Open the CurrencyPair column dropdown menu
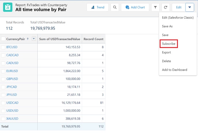The image size is (198, 133). [34, 39]
